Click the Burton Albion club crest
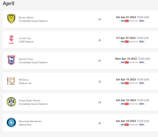 point(11,19)
